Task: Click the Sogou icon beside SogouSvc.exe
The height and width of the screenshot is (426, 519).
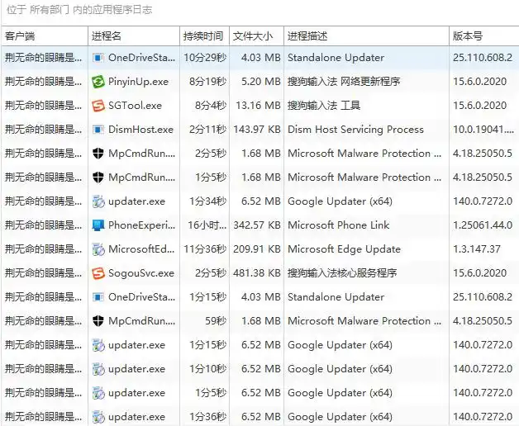Action: click(x=98, y=273)
